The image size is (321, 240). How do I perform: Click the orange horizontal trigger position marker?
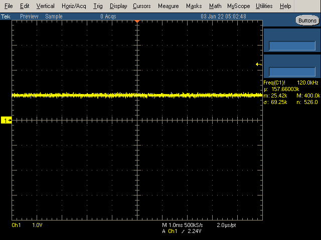click(137, 21)
